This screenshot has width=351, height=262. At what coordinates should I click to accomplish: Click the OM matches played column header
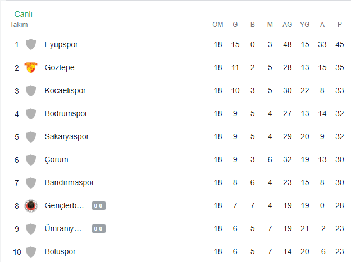218,25
